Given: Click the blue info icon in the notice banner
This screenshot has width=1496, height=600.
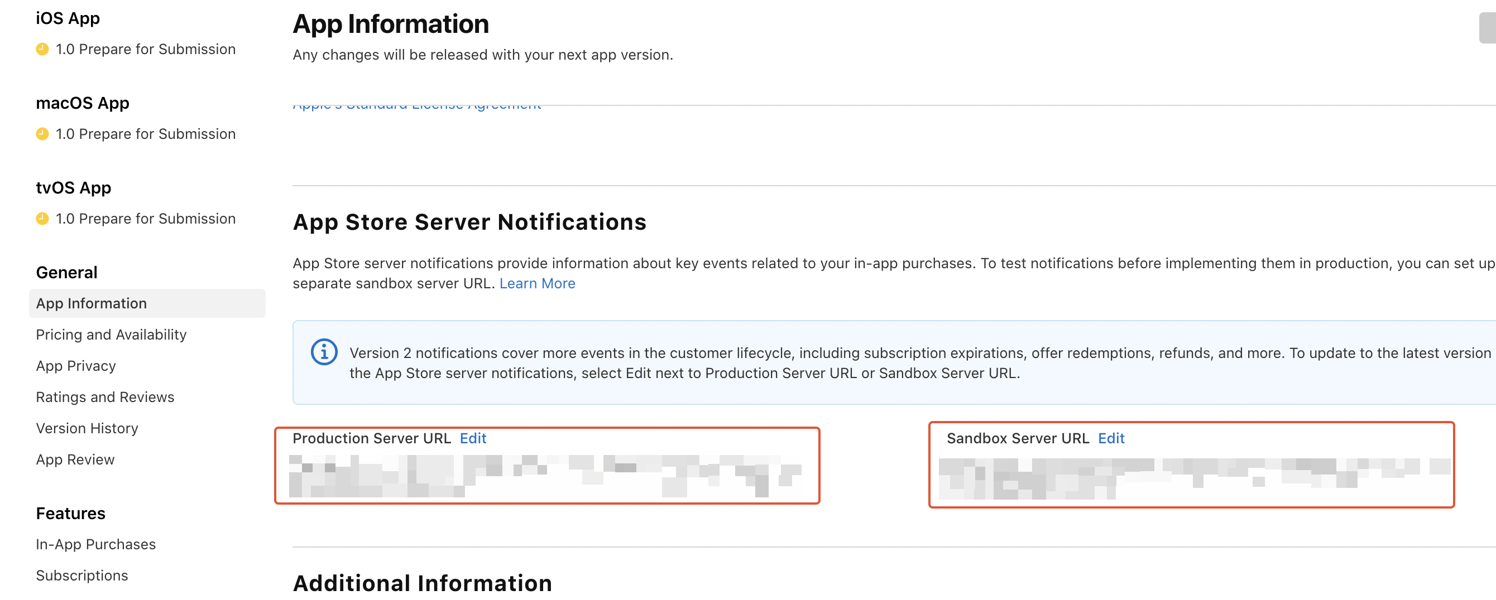Looking at the screenshot, I should pos(324,352).
